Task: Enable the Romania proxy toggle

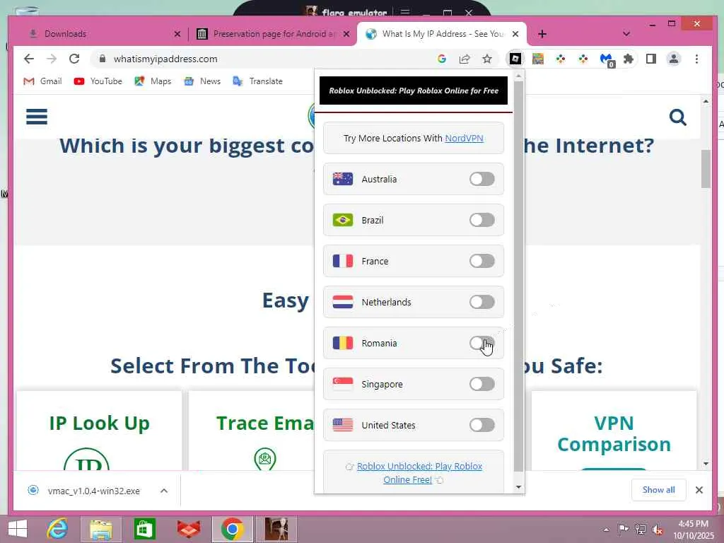Action: click(x=481, y=343)
